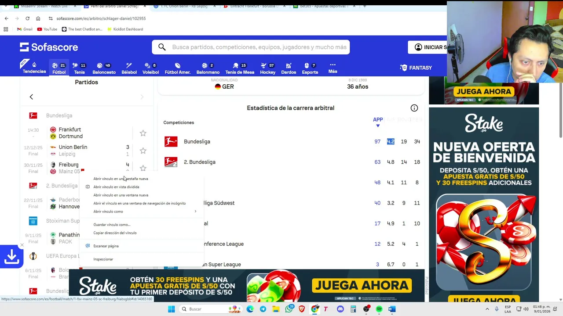Screen dimensions: 563x316
Task: Open Bundesliga row in Competiciones
Action: click(291, 141)
